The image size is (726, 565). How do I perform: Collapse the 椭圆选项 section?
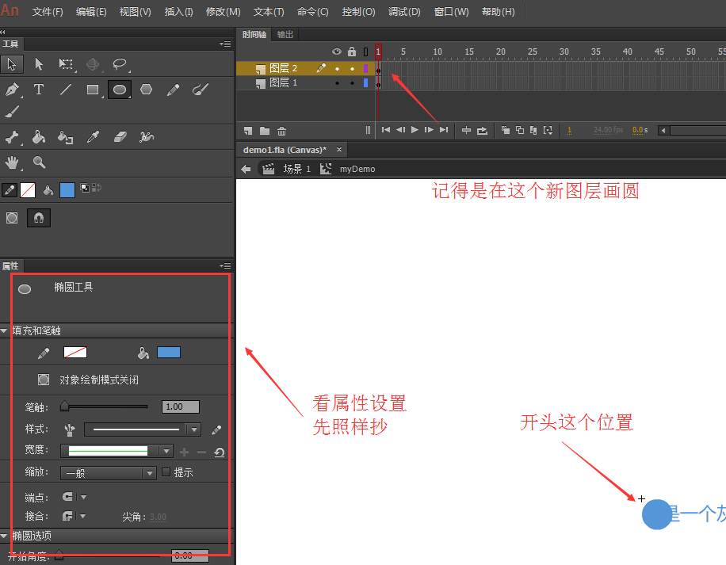4,536
